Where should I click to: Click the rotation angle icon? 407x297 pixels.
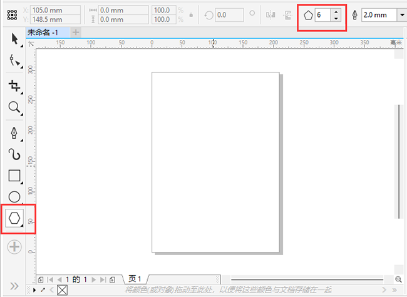pyautogui.click(x=209, y=15)
